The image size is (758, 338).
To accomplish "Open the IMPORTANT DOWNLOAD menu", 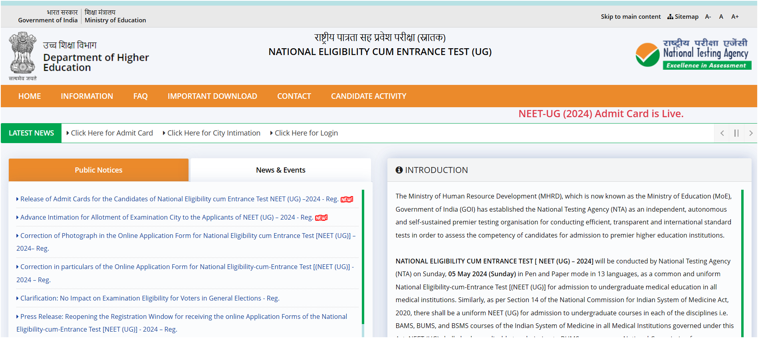I will coord(212,96).
